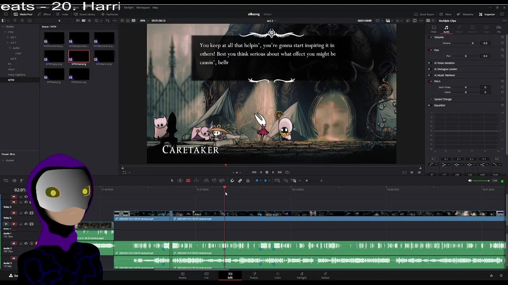This screenshot has height=285, width=508.
Task: Open the Workspace menu
Action: pyautogui.click(x=143, y=8)
